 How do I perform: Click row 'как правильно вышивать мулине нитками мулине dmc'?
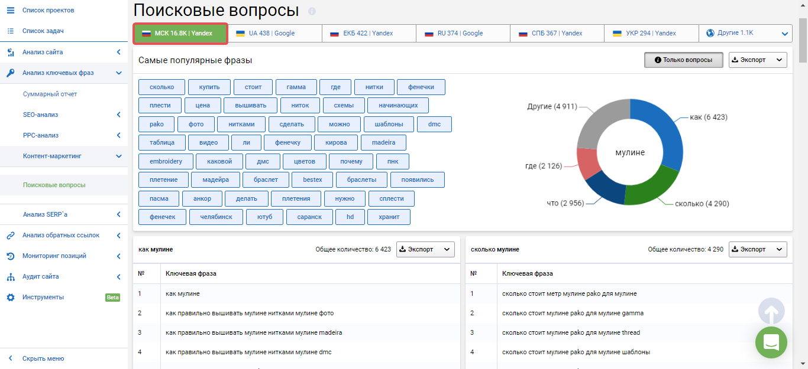click(x=296, y=352)
